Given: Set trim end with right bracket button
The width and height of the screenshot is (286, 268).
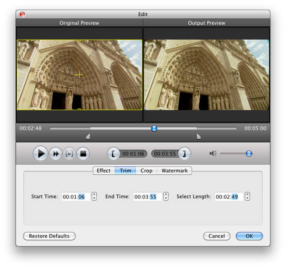Looking at the screenshot, I should pos(184,154).
